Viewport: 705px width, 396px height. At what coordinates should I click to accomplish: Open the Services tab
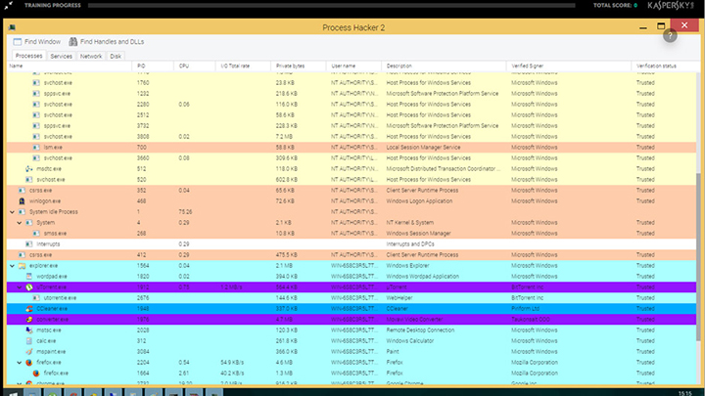[61, 56]
